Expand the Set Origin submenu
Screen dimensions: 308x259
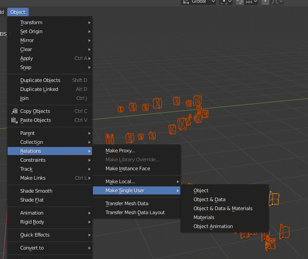(50, 31)
